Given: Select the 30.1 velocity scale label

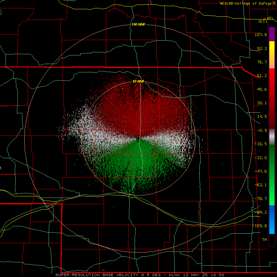Looking at the screenshot, I should click(262, 103).
